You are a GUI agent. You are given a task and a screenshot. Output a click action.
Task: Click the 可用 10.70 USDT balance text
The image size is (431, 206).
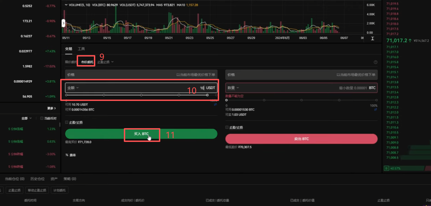76,104
